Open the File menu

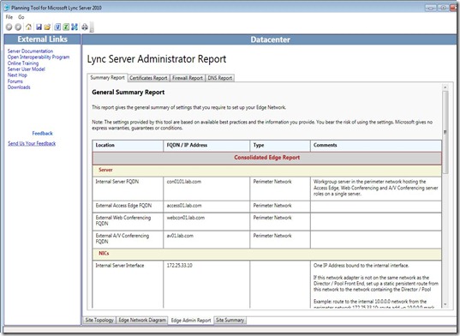tap(9, 17)
